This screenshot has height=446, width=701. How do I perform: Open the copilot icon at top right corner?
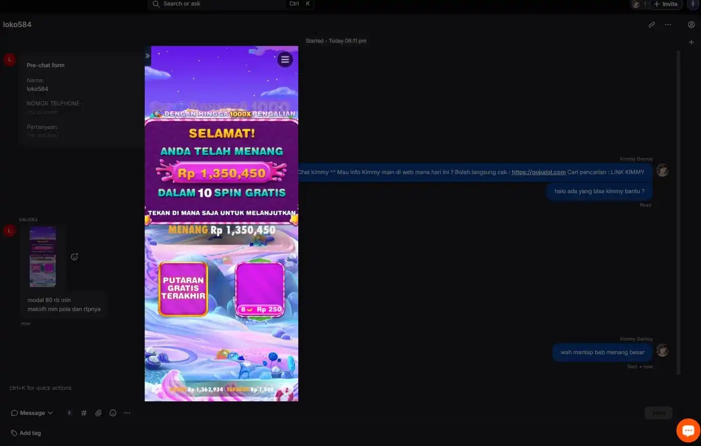(693, 4)
